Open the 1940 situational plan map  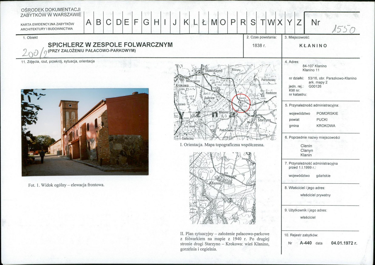(222, 188)
